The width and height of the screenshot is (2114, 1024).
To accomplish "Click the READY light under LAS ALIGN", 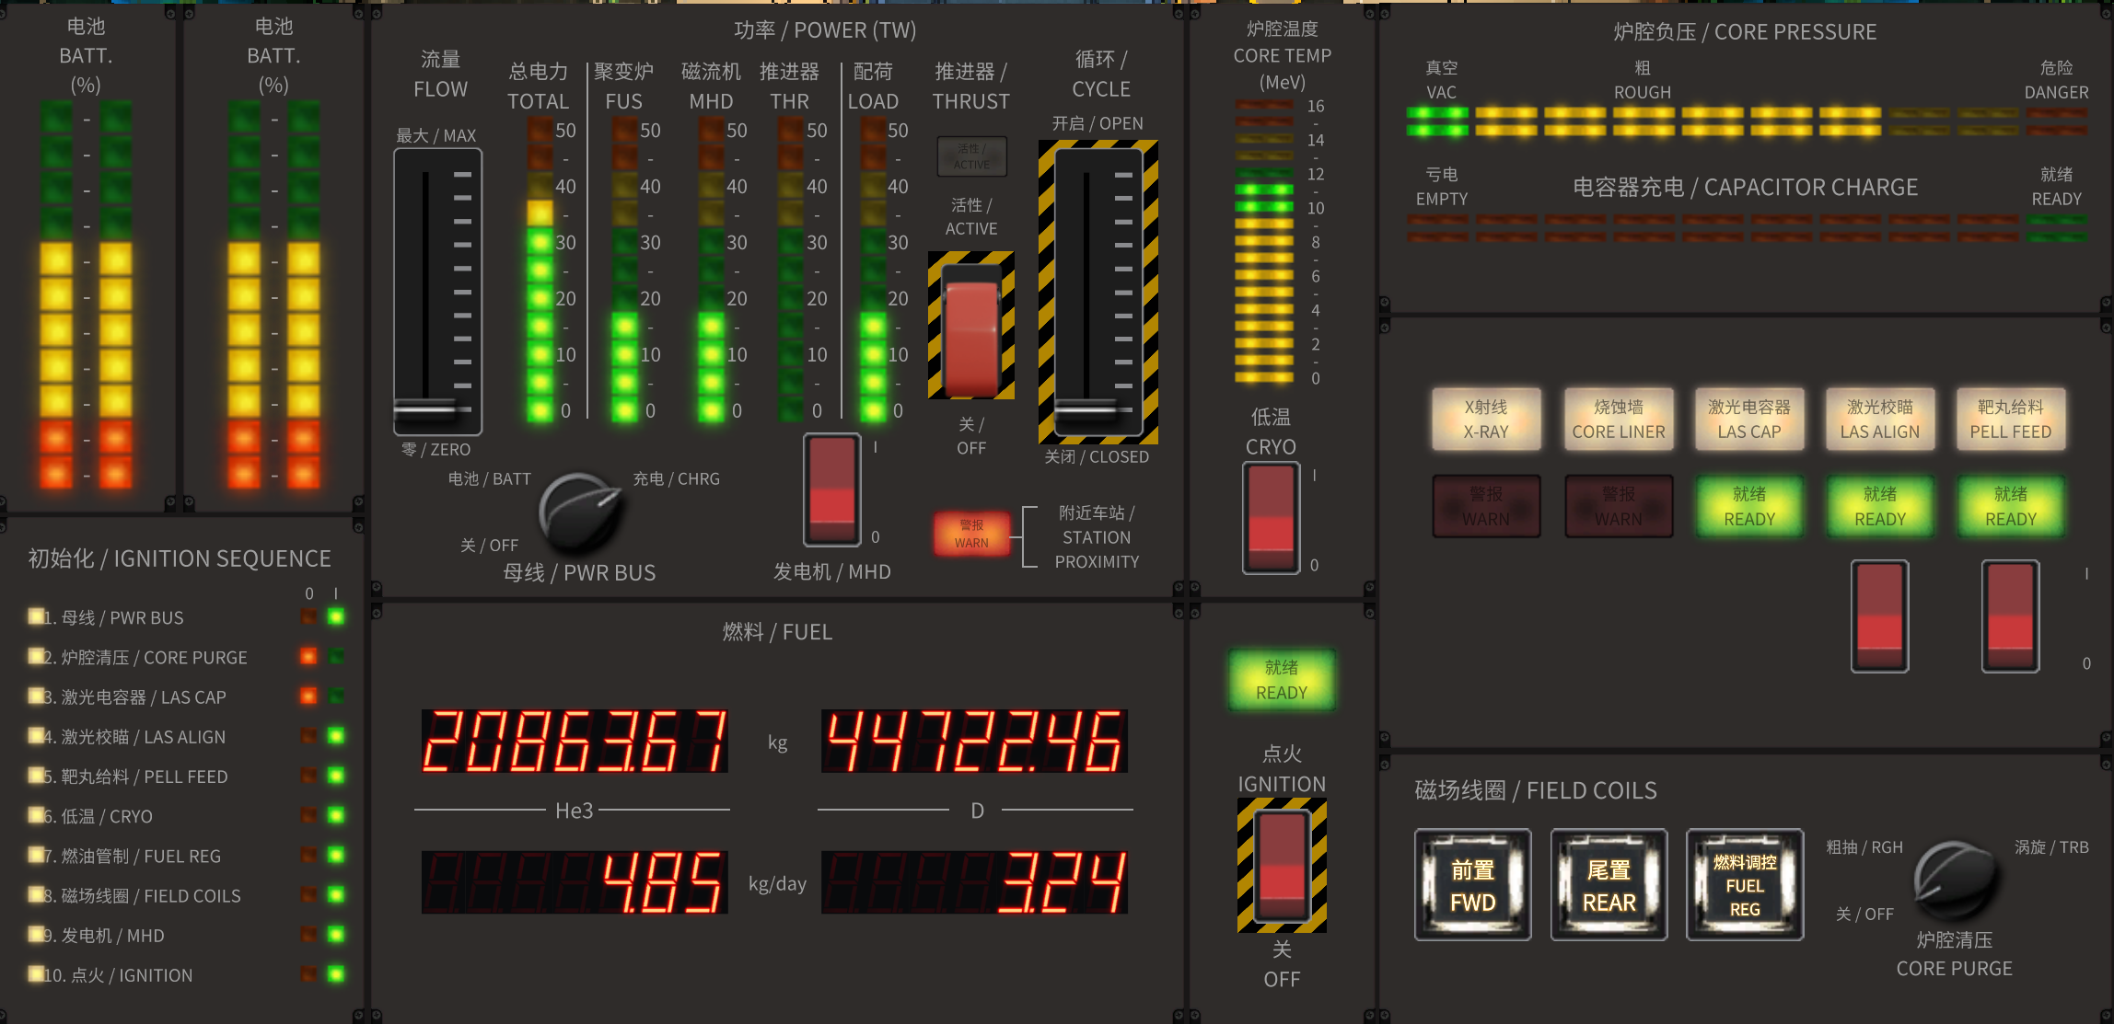I will click(1880, 506).
